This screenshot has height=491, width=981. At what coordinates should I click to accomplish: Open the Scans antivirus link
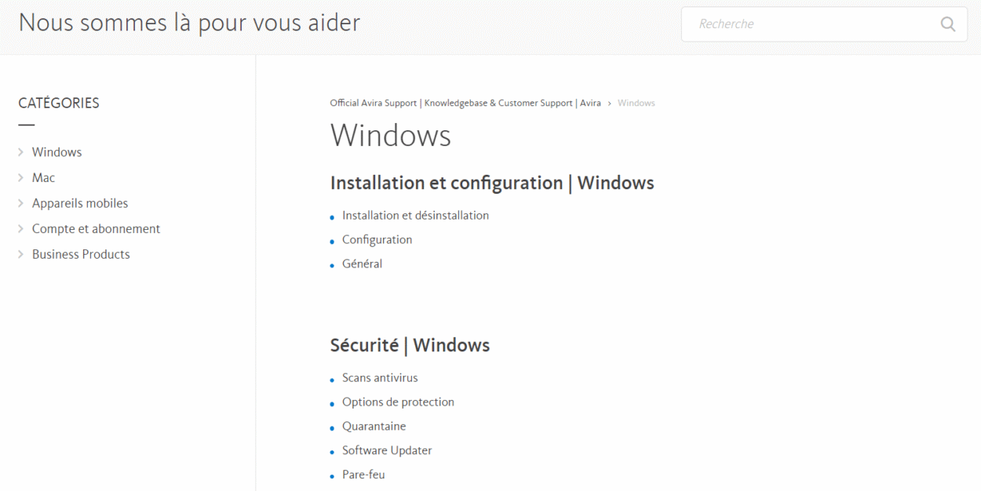380,378
